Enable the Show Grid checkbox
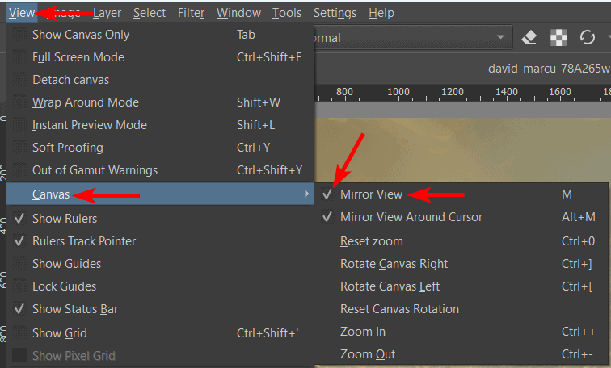Viewport: 611px width, 368px height. coord(19,333)
